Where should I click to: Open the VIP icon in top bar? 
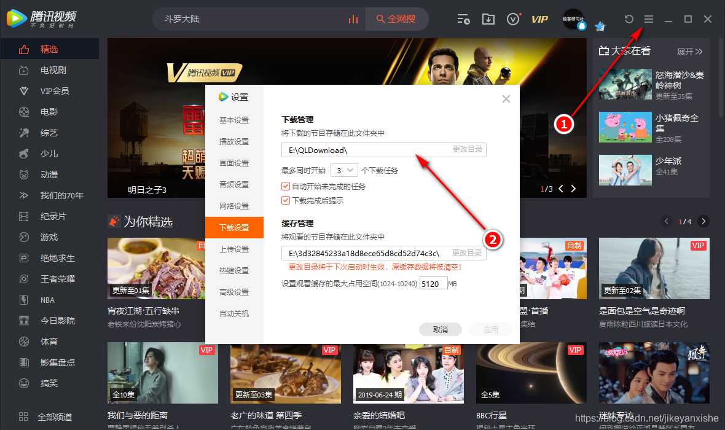point(539,19)
